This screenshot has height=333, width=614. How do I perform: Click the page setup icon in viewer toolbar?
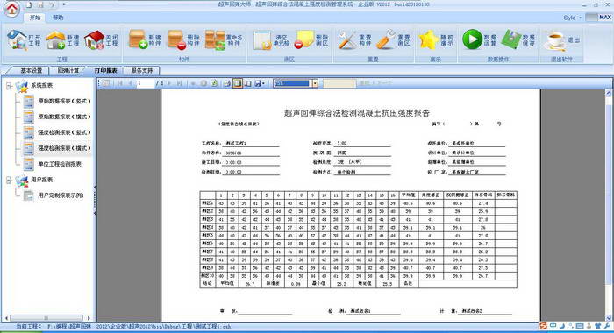pos(247,83)
